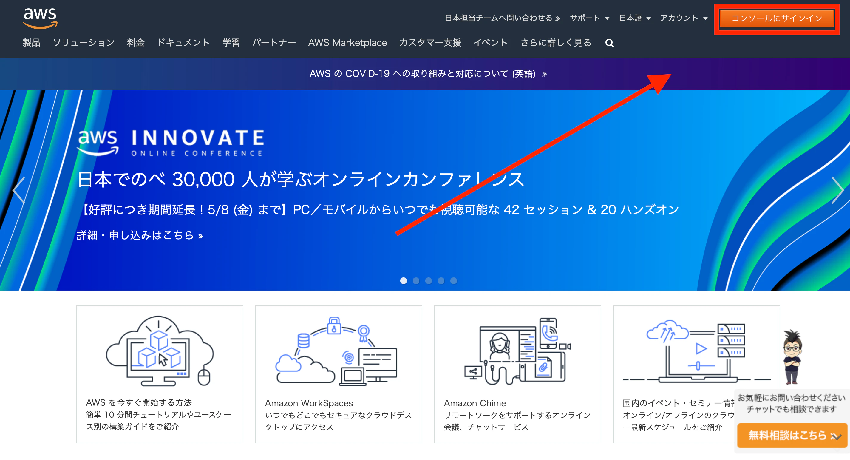Open the search magnifier icon

click(x=609, y=43)
